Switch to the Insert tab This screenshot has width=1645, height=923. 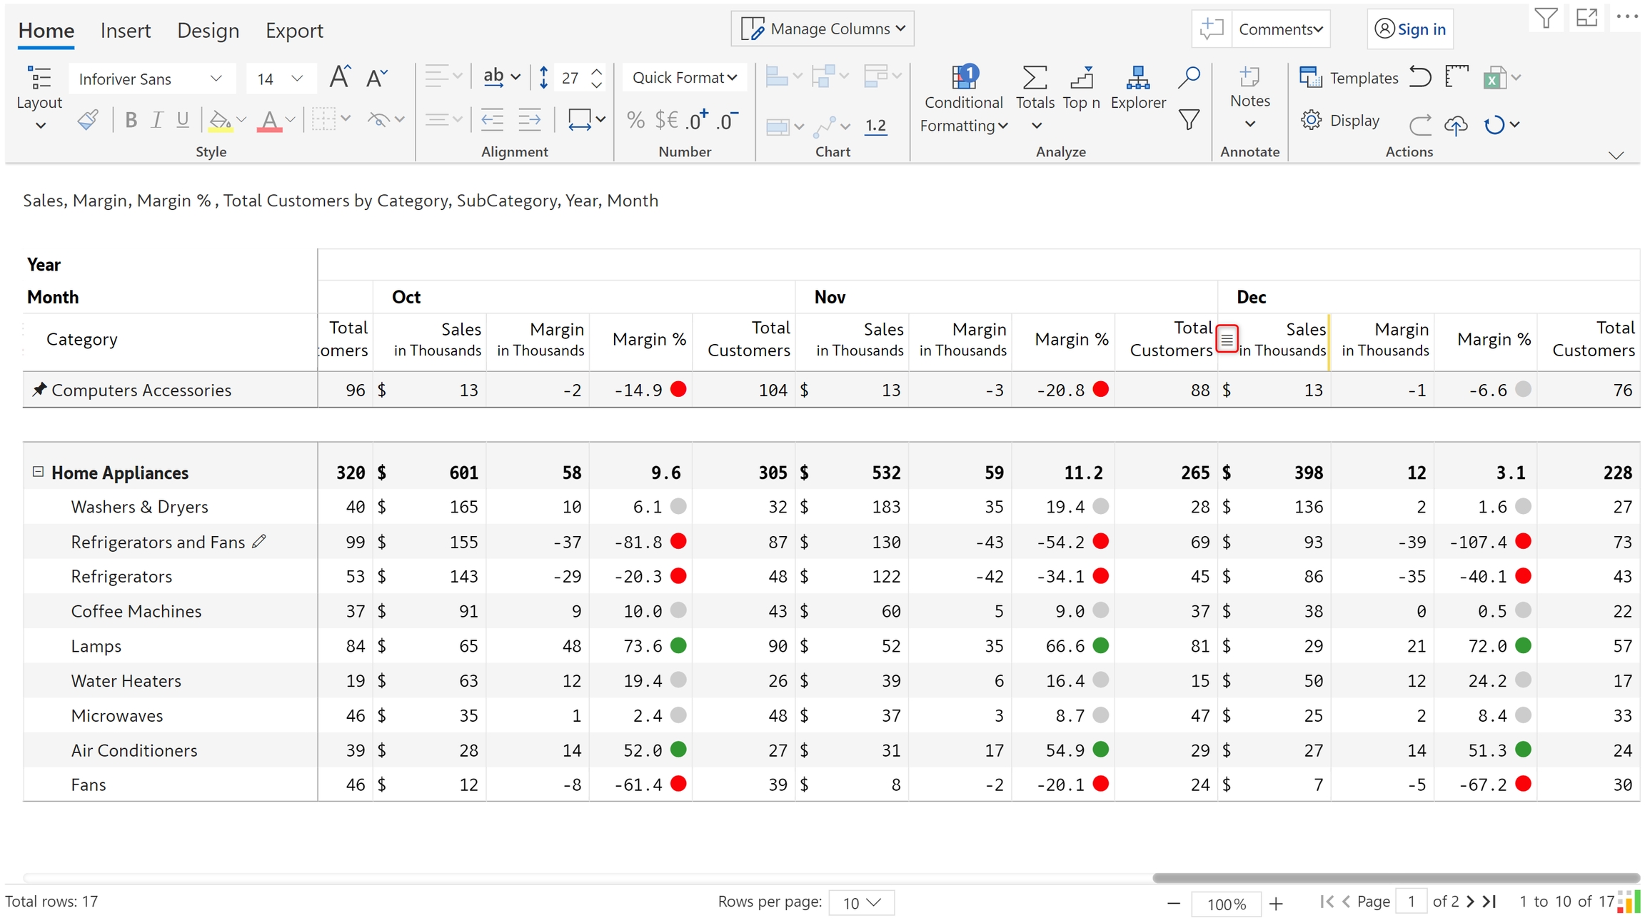coord(125,30)
